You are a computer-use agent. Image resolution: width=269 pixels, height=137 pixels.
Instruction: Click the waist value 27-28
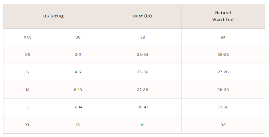(x=223, y=72)
